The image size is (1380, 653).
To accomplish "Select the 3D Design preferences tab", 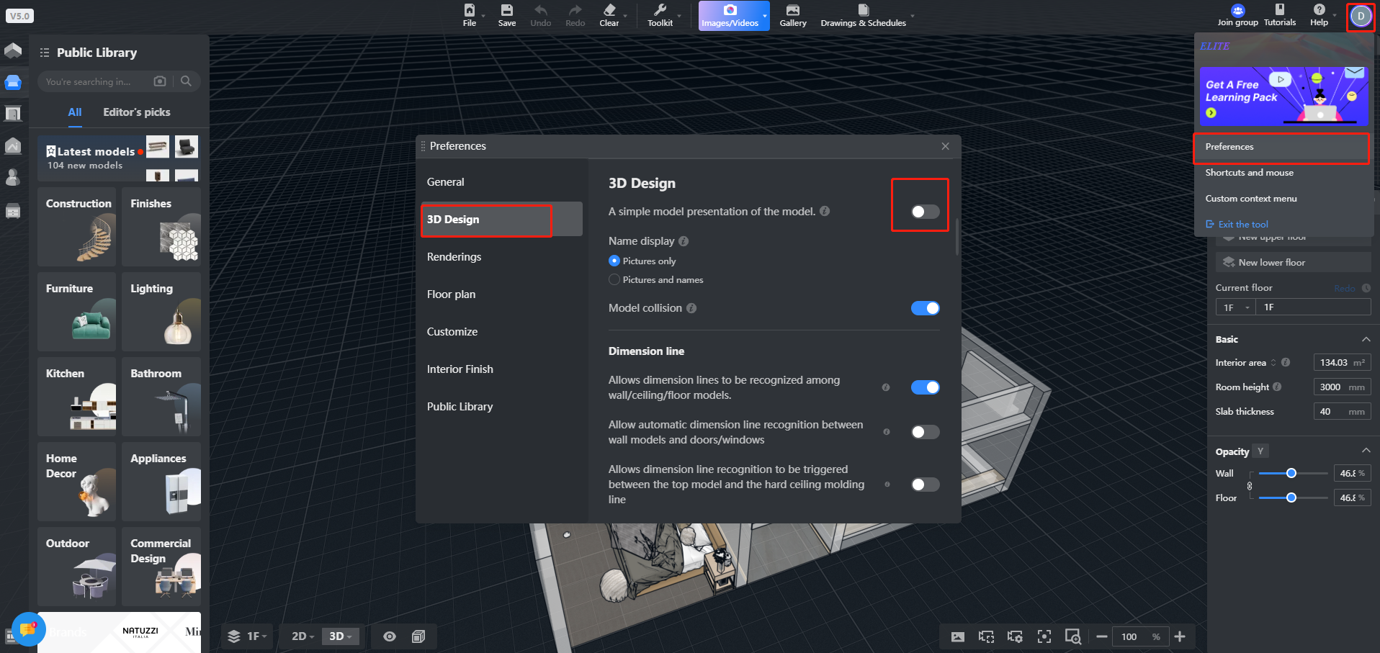I will (502, 220).
